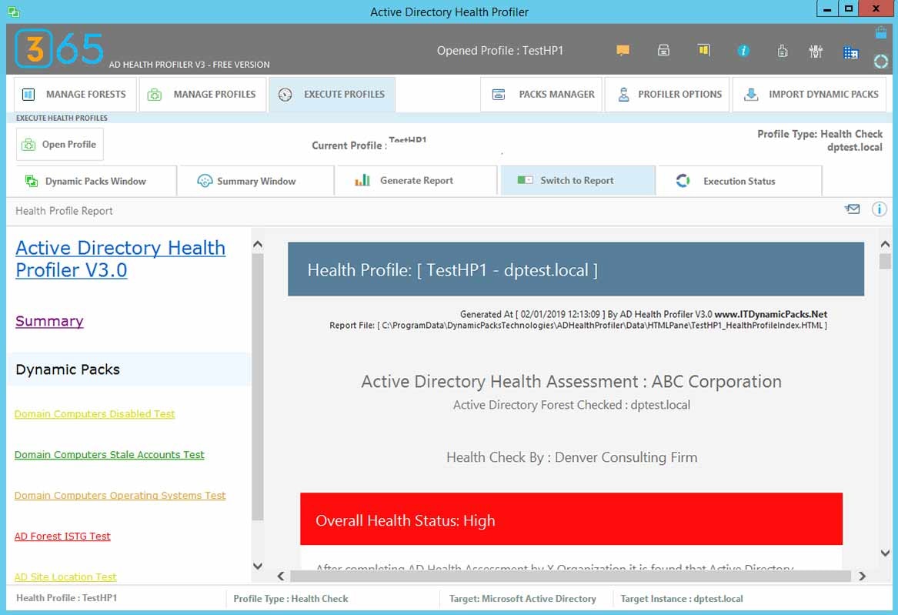The height and width of the screenshot is (615, 898).
Task: Click the sidebar vertical scrollbar thumb
Action: coord(258,386)
